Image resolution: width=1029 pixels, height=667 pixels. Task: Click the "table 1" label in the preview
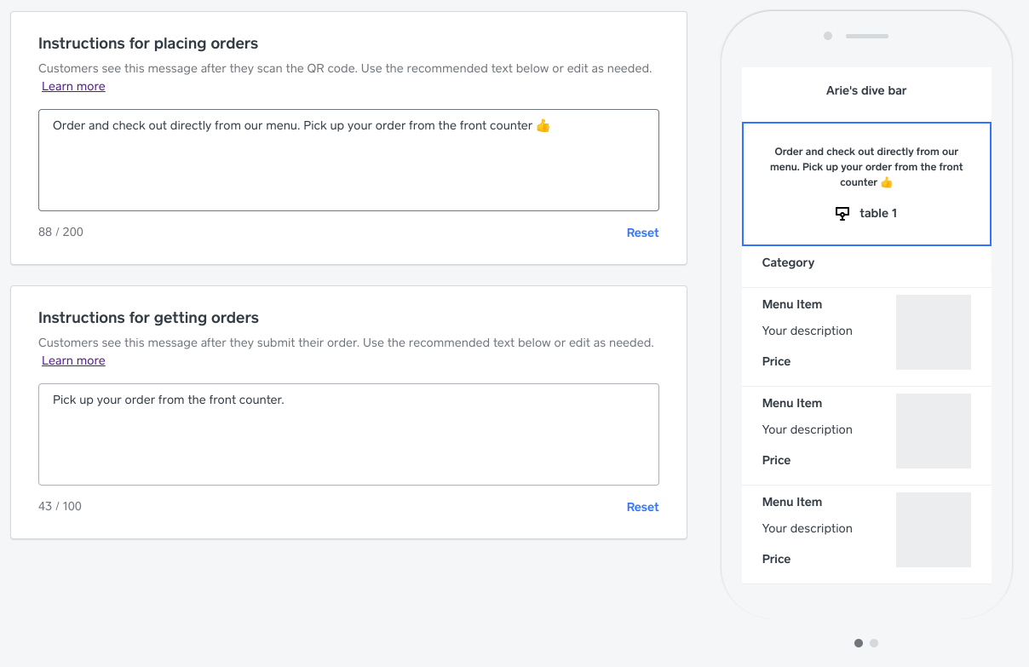[x=878, y=213]
